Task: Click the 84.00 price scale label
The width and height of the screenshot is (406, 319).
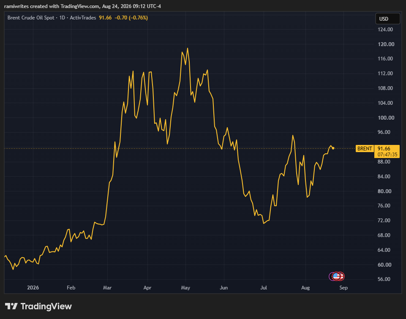Action: (x=384, y=176)
